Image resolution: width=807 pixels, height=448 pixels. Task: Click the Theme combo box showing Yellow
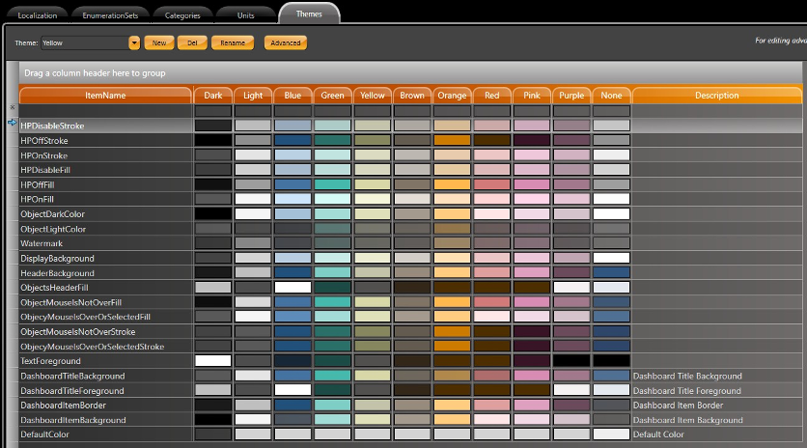click(83, 42)
